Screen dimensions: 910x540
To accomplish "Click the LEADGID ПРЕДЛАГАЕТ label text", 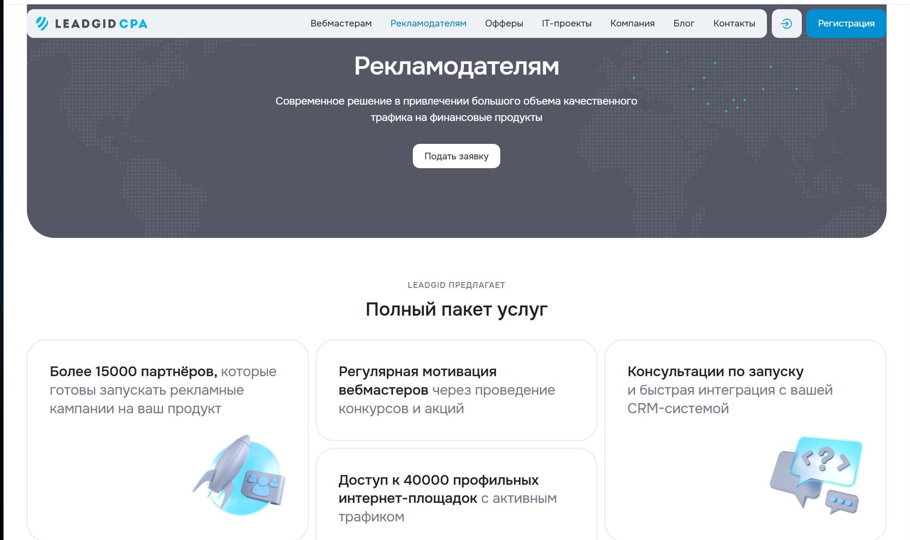I will click(x=456, y=285).
